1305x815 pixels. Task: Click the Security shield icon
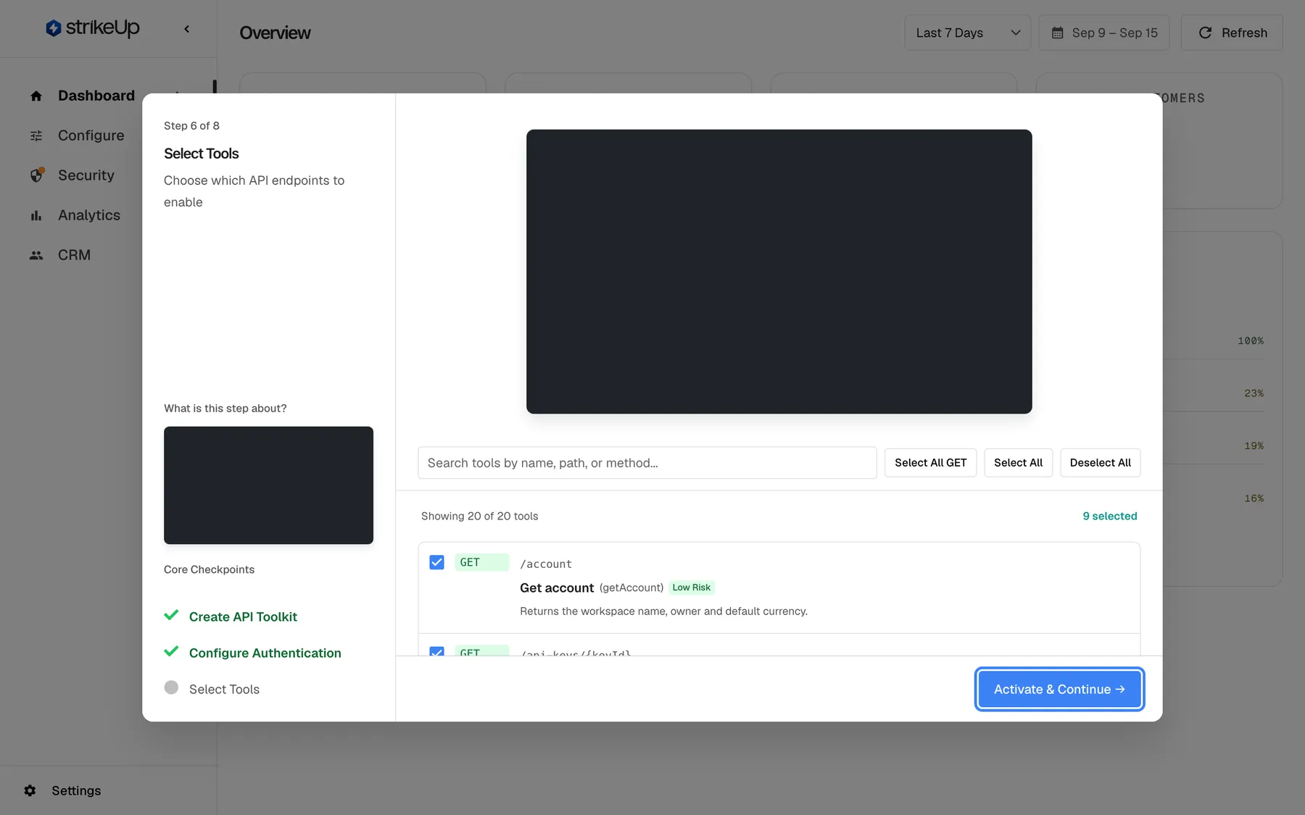(36, 175)
